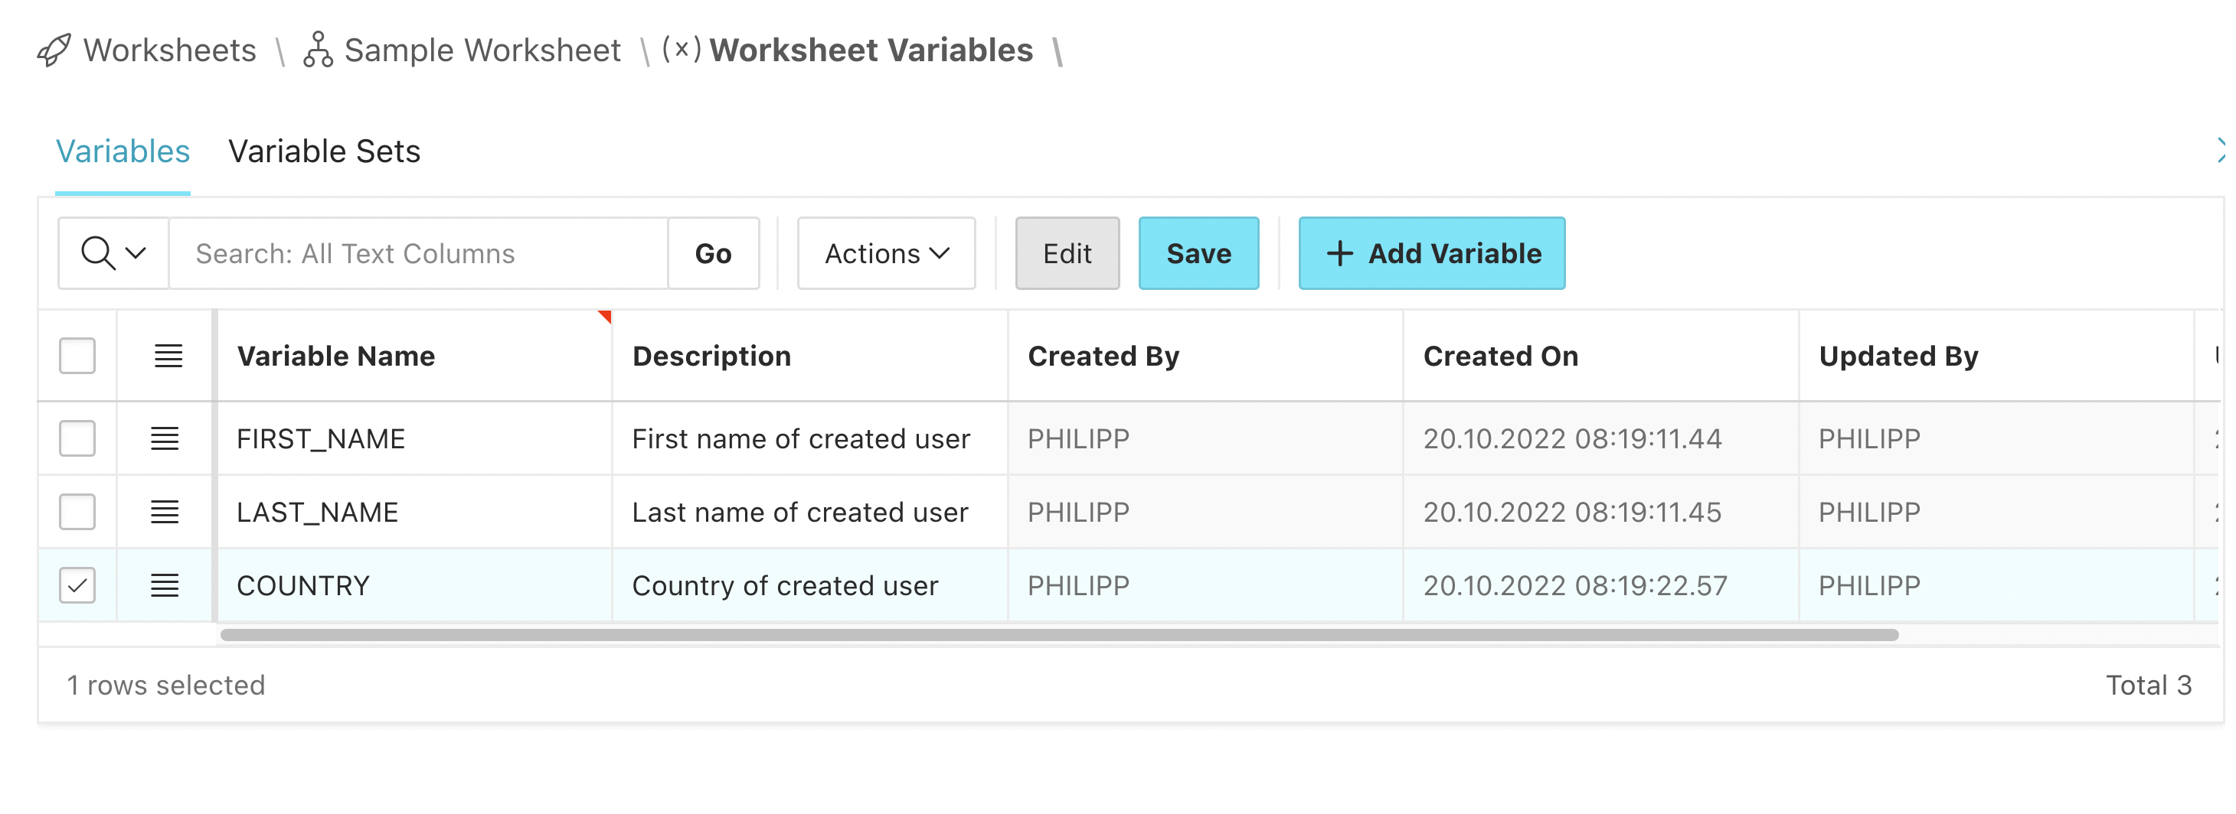Toggle the select-all checkbox in header
The width and height of the screenshot is (2236, 814).
point(77,356)
